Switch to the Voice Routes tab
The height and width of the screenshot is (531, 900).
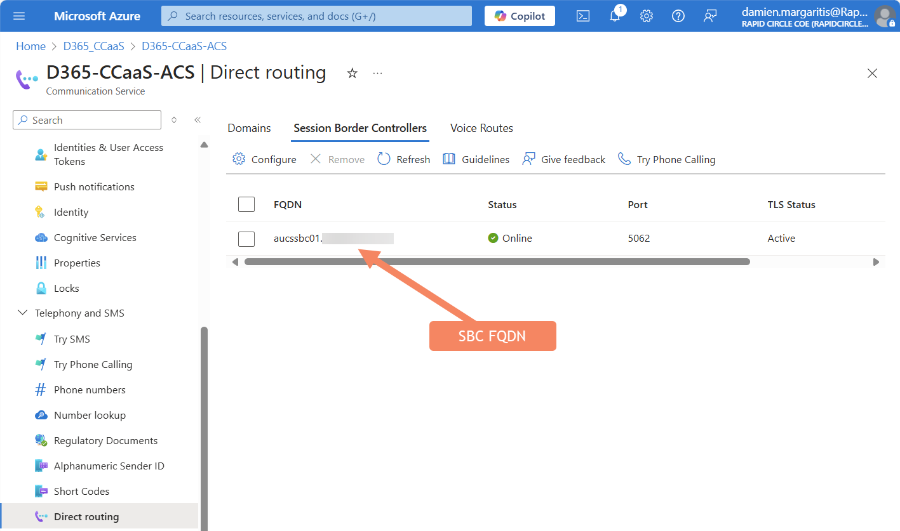click(x=481, y=128)
